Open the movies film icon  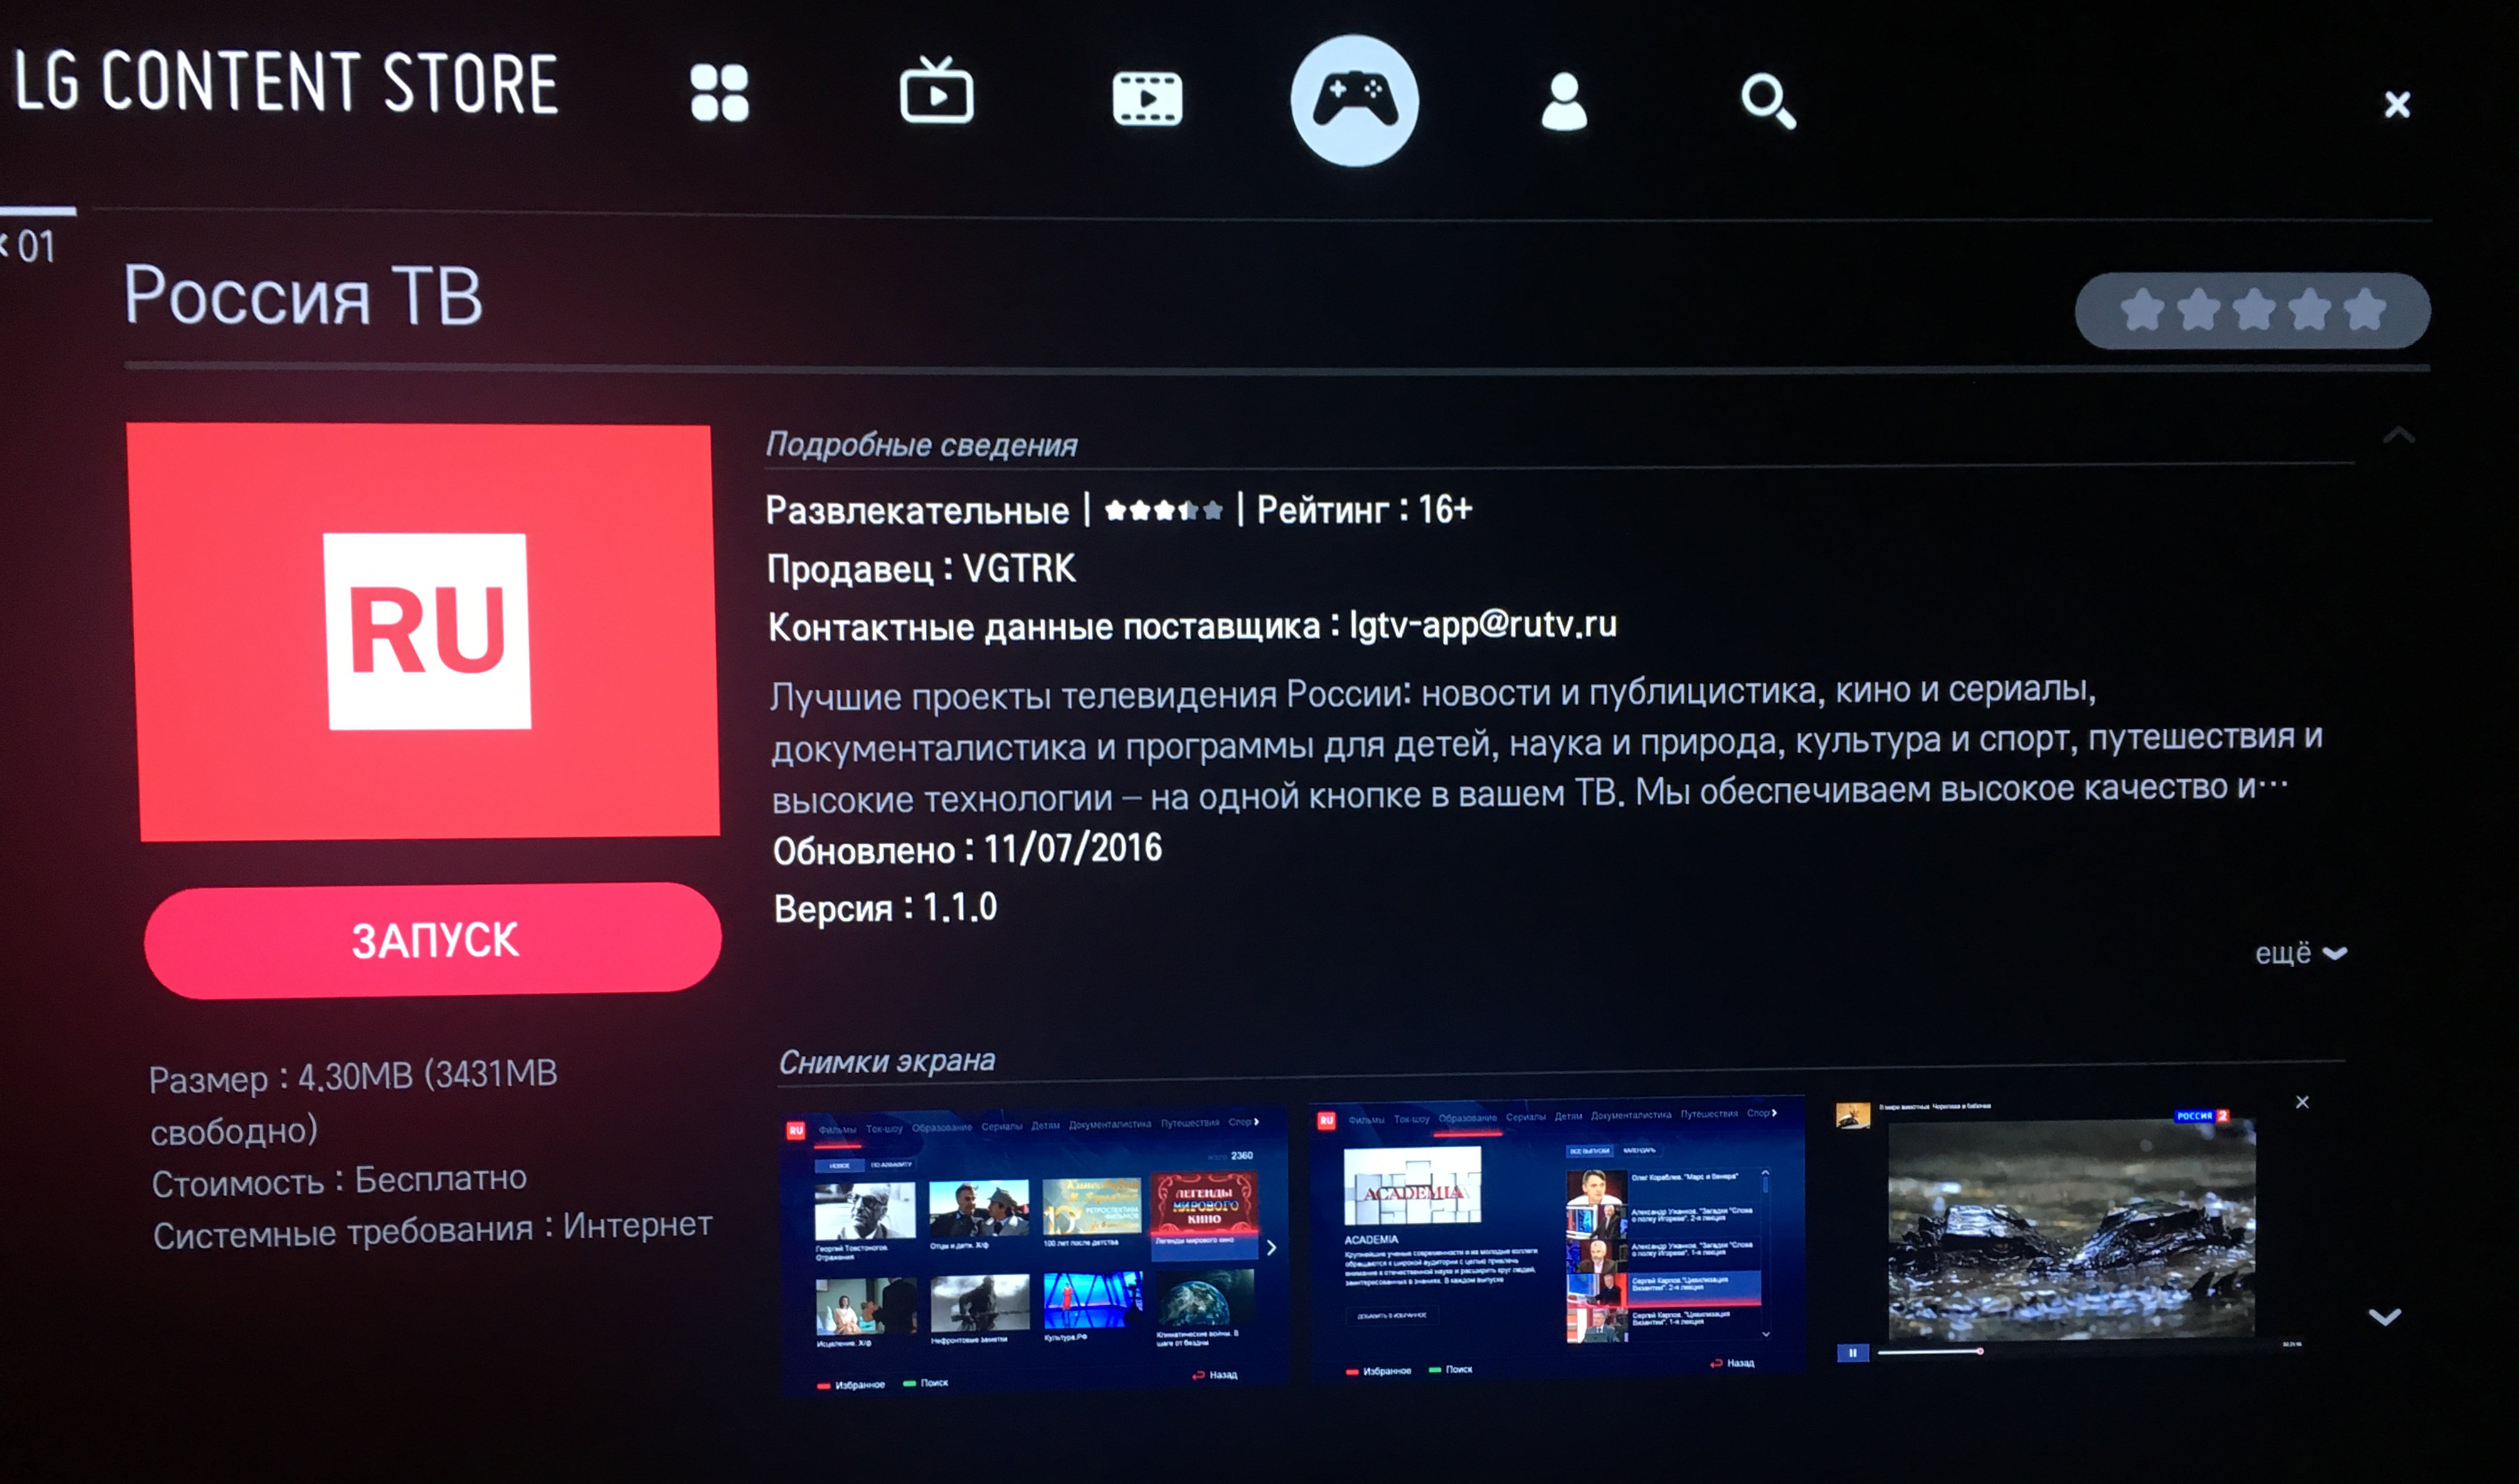[x=1147, y=98]
